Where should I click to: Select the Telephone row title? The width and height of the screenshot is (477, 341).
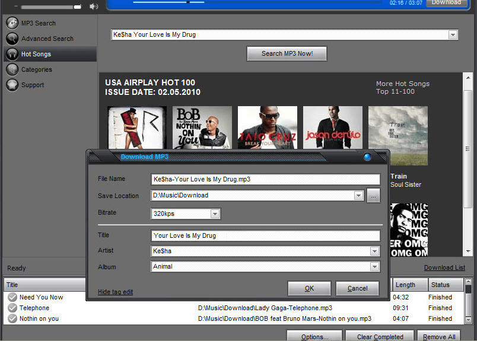(34, 308)
